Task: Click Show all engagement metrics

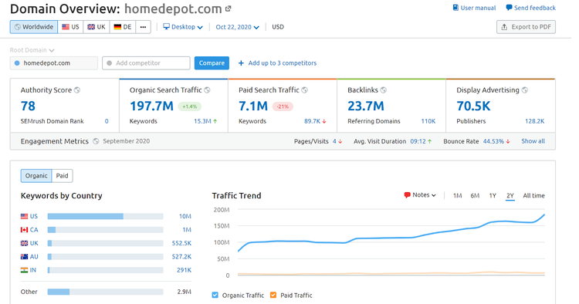Action: [x=533, y=141]
